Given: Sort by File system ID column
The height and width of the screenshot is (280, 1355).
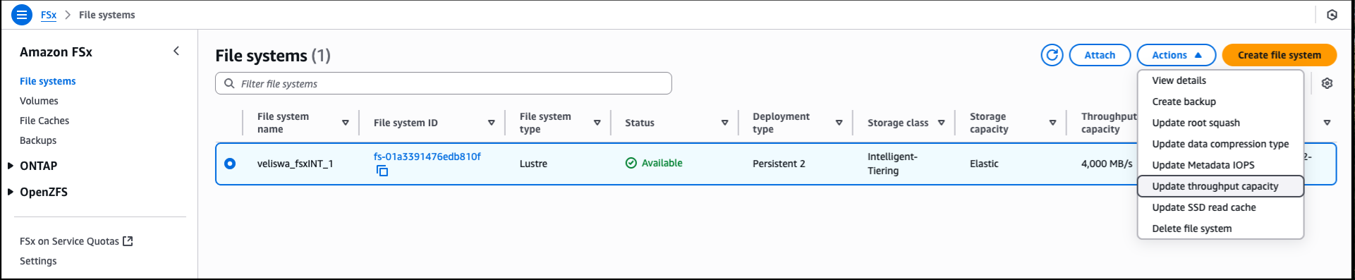Looking at the screenshot, I should [x=492, y=123].
